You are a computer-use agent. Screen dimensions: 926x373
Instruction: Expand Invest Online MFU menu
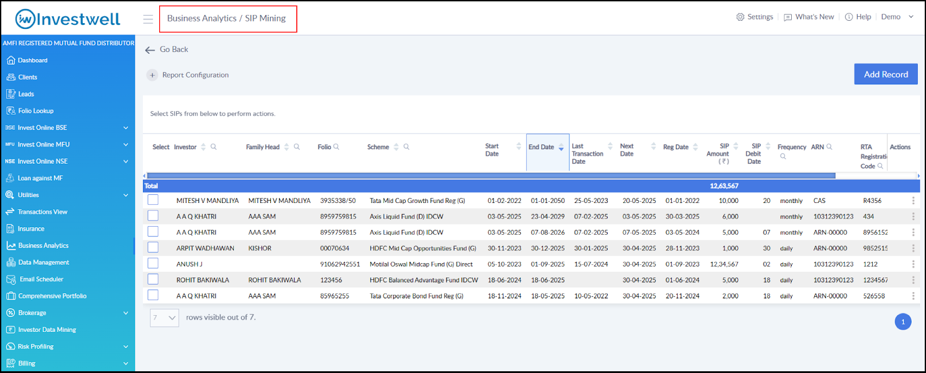(126, 145)
